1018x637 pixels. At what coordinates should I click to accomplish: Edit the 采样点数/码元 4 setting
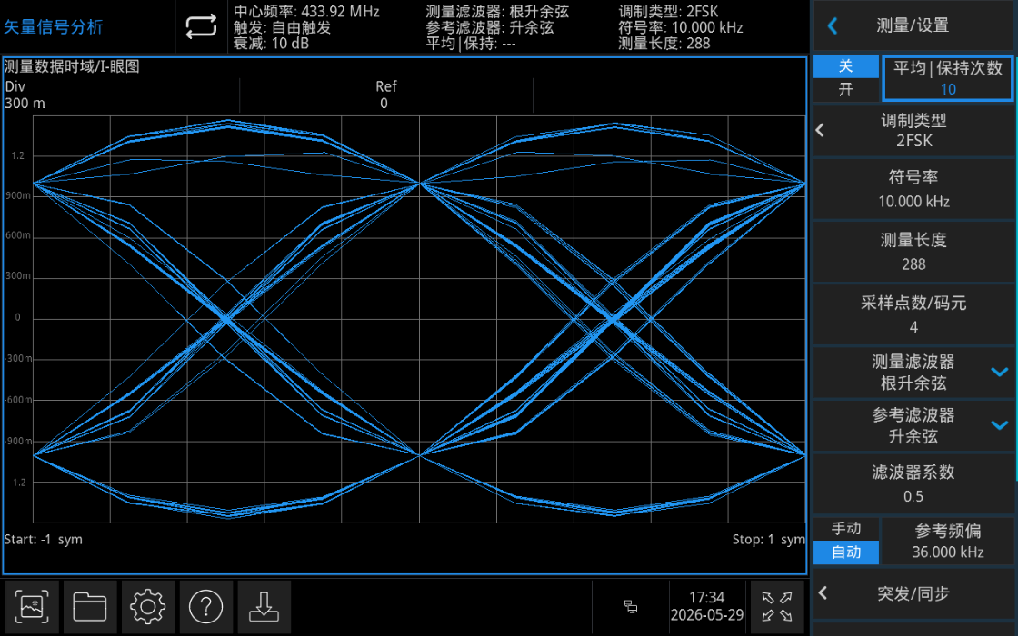pyautogui.click(x=913, y=315)
